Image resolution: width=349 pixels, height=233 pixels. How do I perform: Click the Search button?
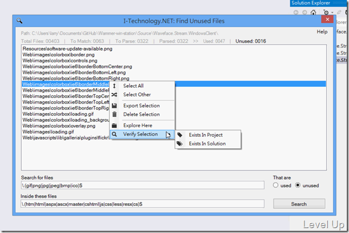pyautogui.click(x=299, y=204)
